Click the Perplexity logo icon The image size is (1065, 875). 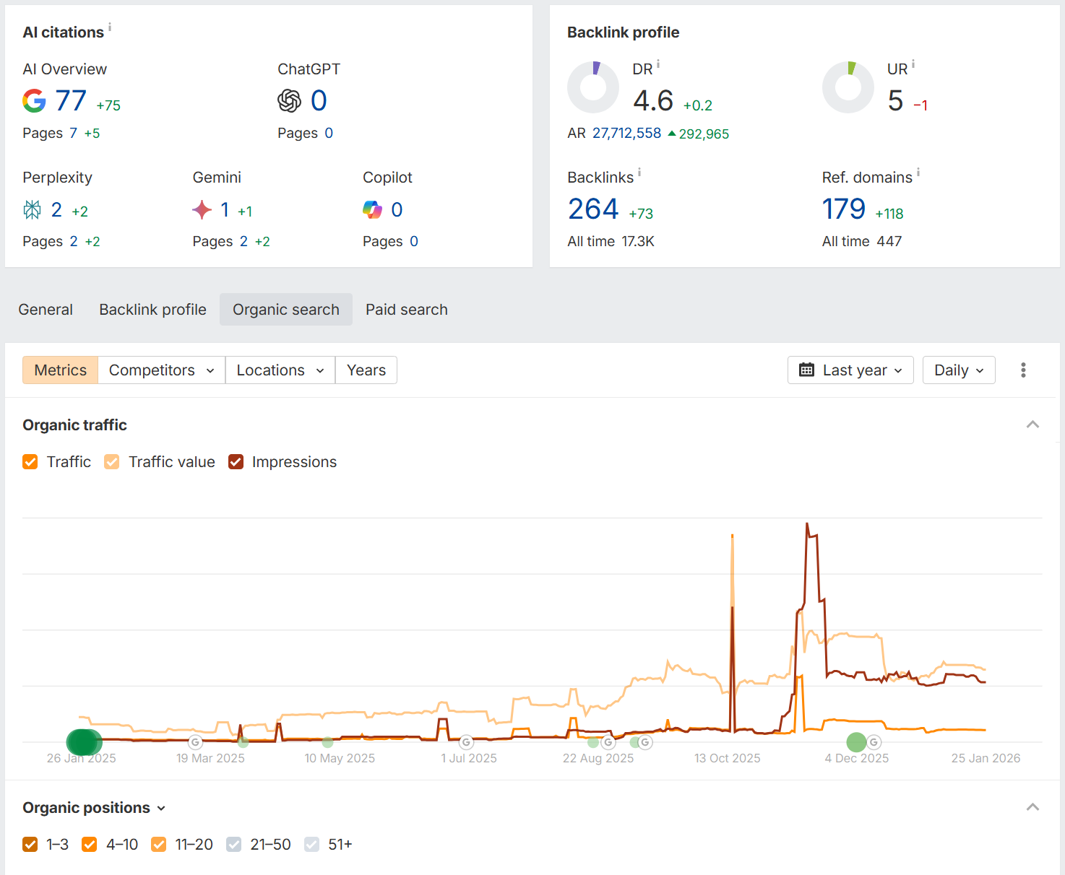33,210
